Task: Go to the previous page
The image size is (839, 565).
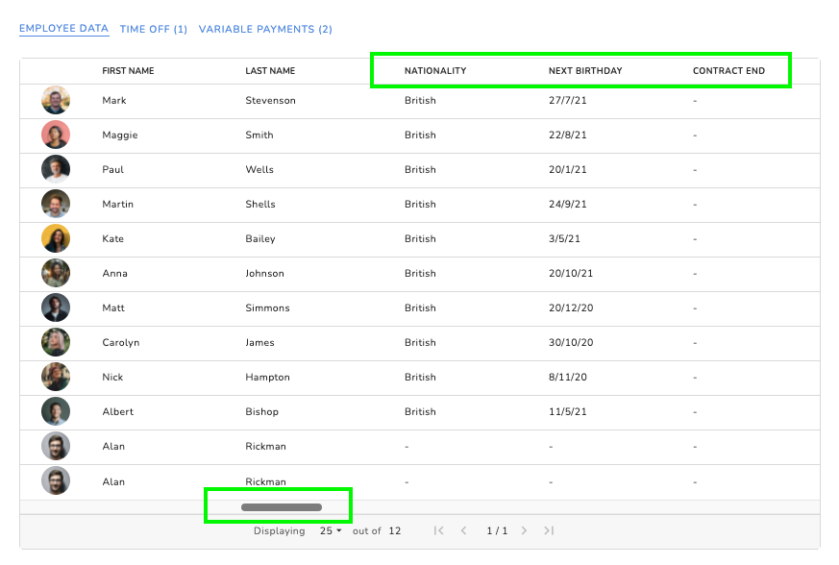Action: (x=464, y=529)
